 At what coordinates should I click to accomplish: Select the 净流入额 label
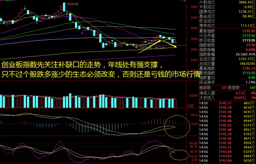[x=207, y=93]
